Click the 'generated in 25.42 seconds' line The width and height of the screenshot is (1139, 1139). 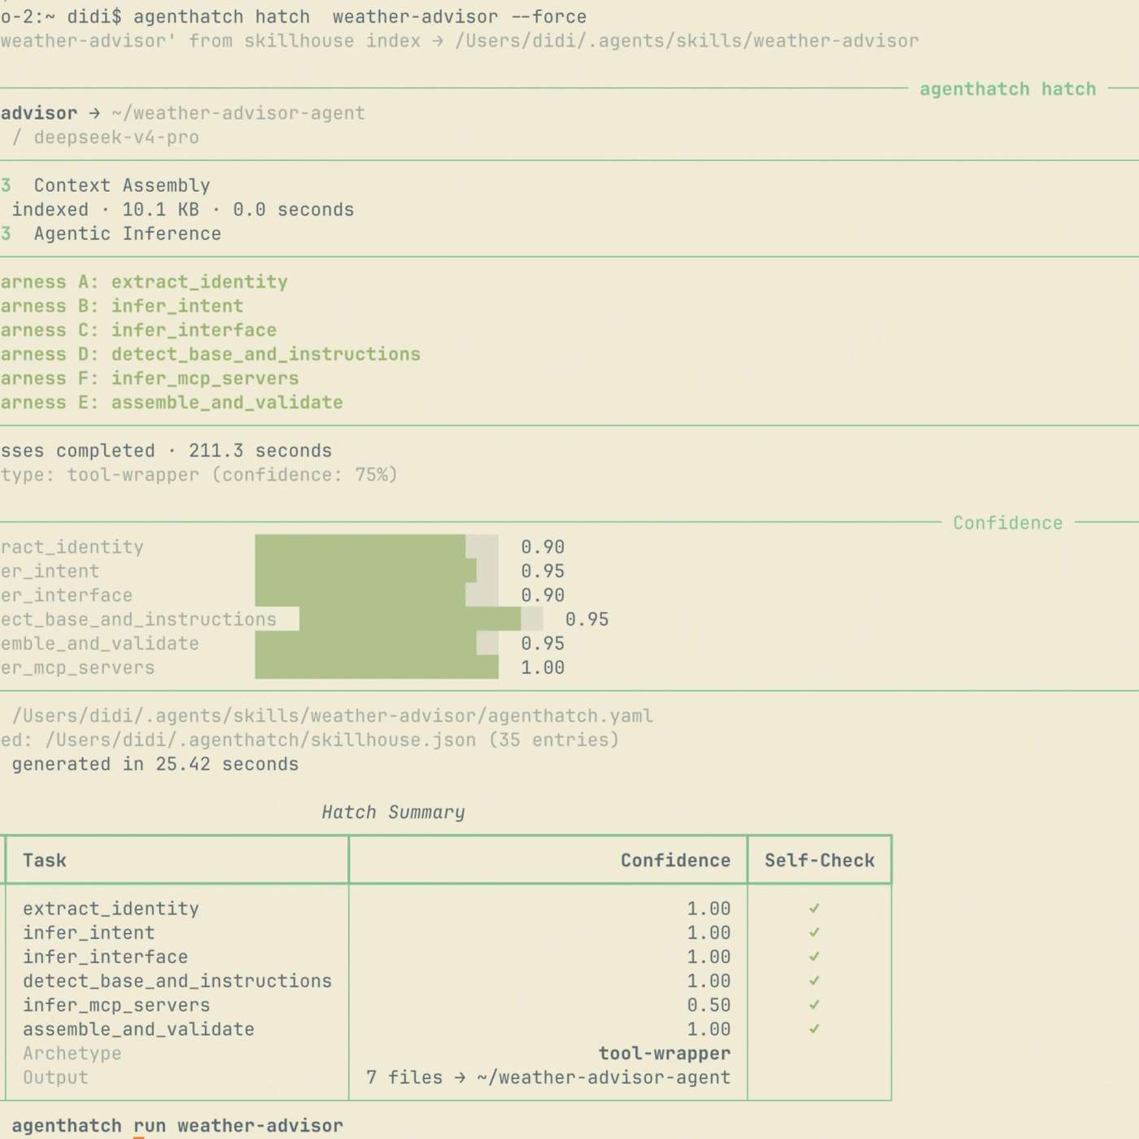(x=155, y=764)
